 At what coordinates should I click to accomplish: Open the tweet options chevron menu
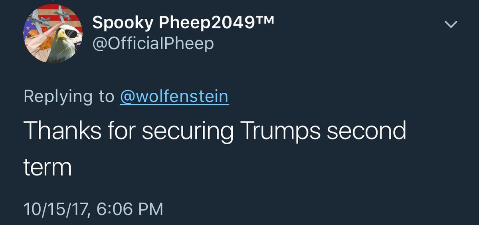[451, 25]
